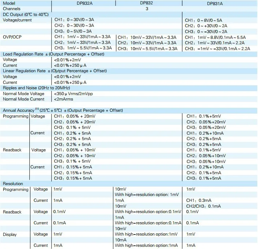Image resolution: width=258 pixels, height=249 pixels.
Task: Click the 'Voltage/current' row label
Action: [x=17, y=20]
